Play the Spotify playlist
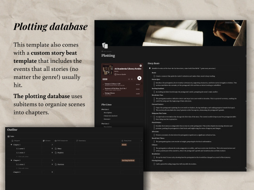 (x=139, y=78)
